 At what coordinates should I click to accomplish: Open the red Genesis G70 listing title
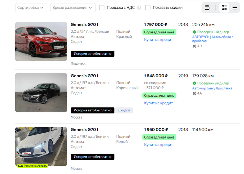84,25
